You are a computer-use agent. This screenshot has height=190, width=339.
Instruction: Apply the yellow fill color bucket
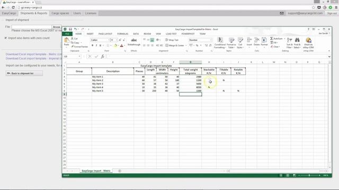115,45
